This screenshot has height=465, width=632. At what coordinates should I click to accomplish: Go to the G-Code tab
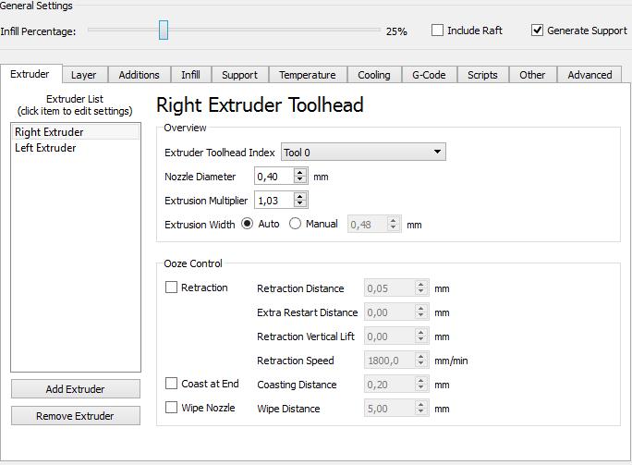[x=428, y=75]
